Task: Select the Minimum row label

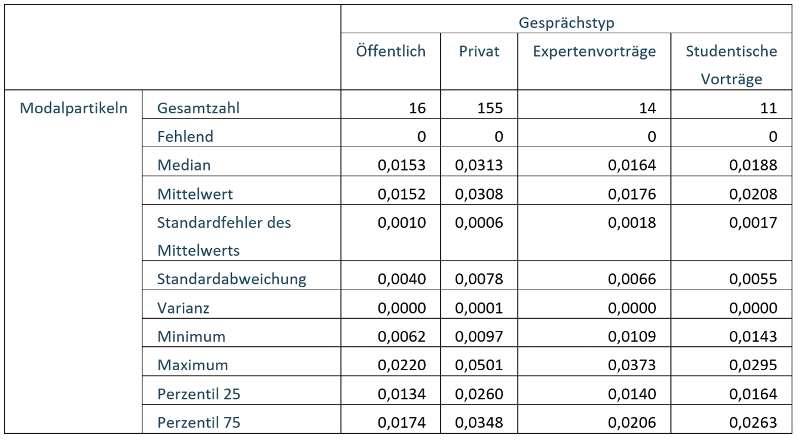Action: (191, 336)
